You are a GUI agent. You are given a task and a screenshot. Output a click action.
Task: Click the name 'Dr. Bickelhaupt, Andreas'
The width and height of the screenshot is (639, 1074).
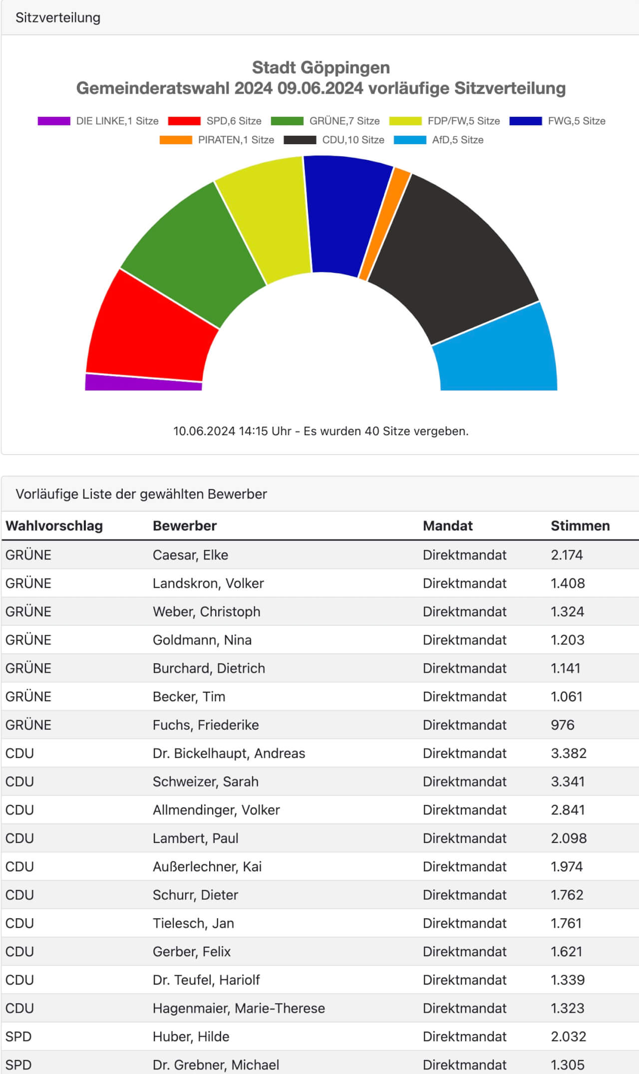(229, 753)
